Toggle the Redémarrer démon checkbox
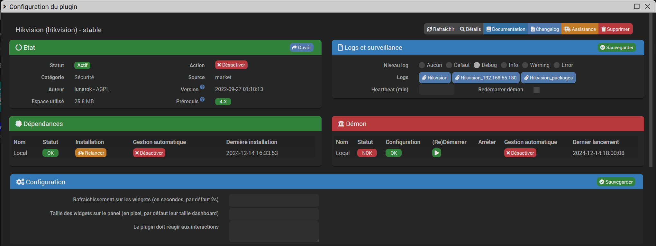 coord(536,90)
